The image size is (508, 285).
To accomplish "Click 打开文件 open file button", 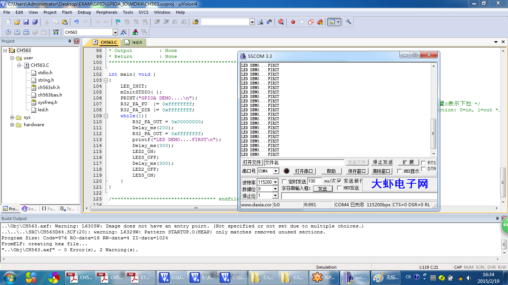I will [x=252, y=162].
